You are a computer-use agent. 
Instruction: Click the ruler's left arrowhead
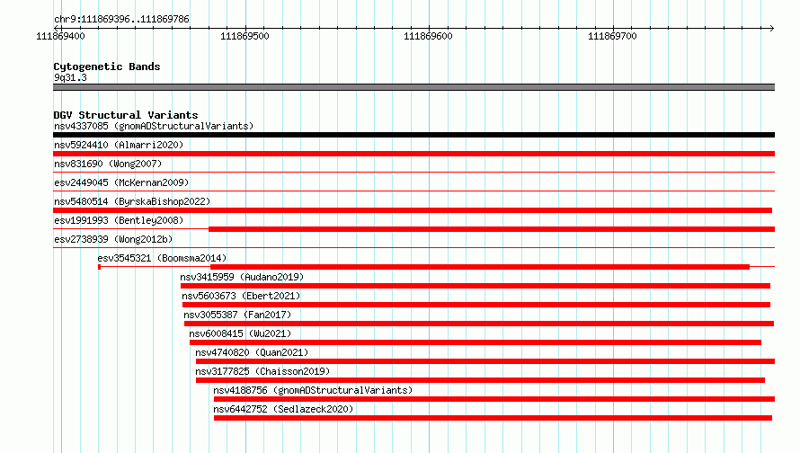point(57,28)
